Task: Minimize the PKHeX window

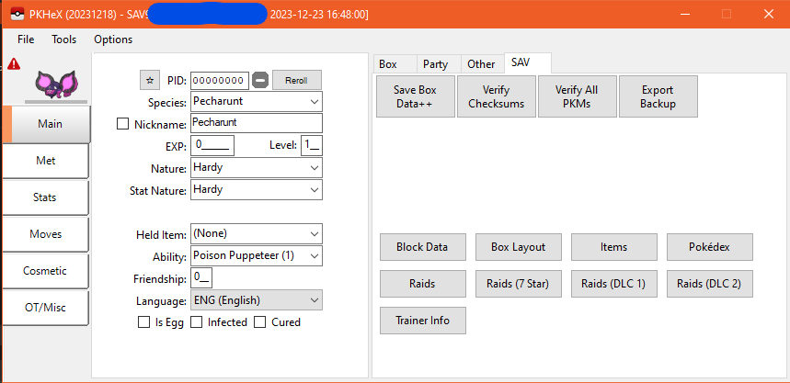Action: 683,14
